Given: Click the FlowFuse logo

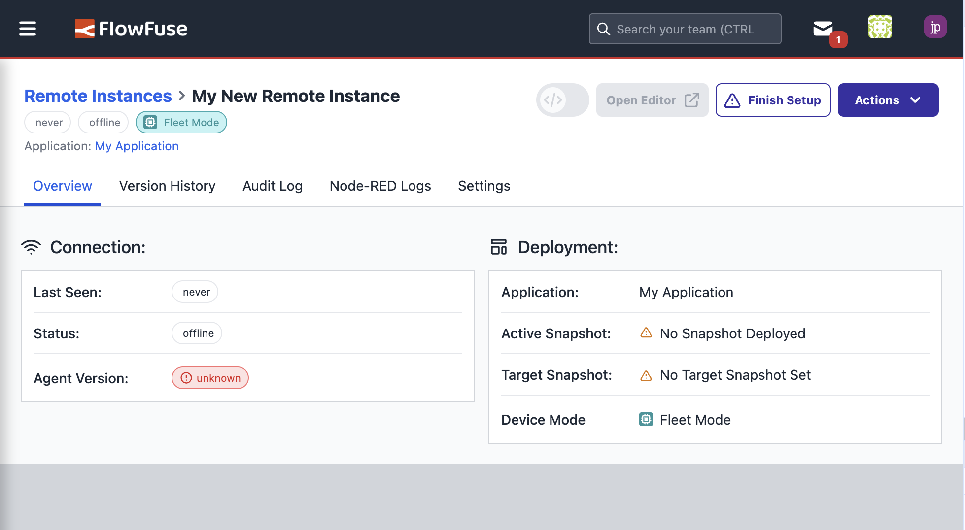Looking at the screenshot, I should click(x=131, y=29).
